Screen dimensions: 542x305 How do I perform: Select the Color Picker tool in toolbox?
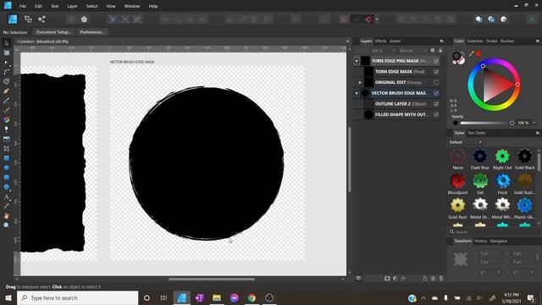[x=7, y=206]
